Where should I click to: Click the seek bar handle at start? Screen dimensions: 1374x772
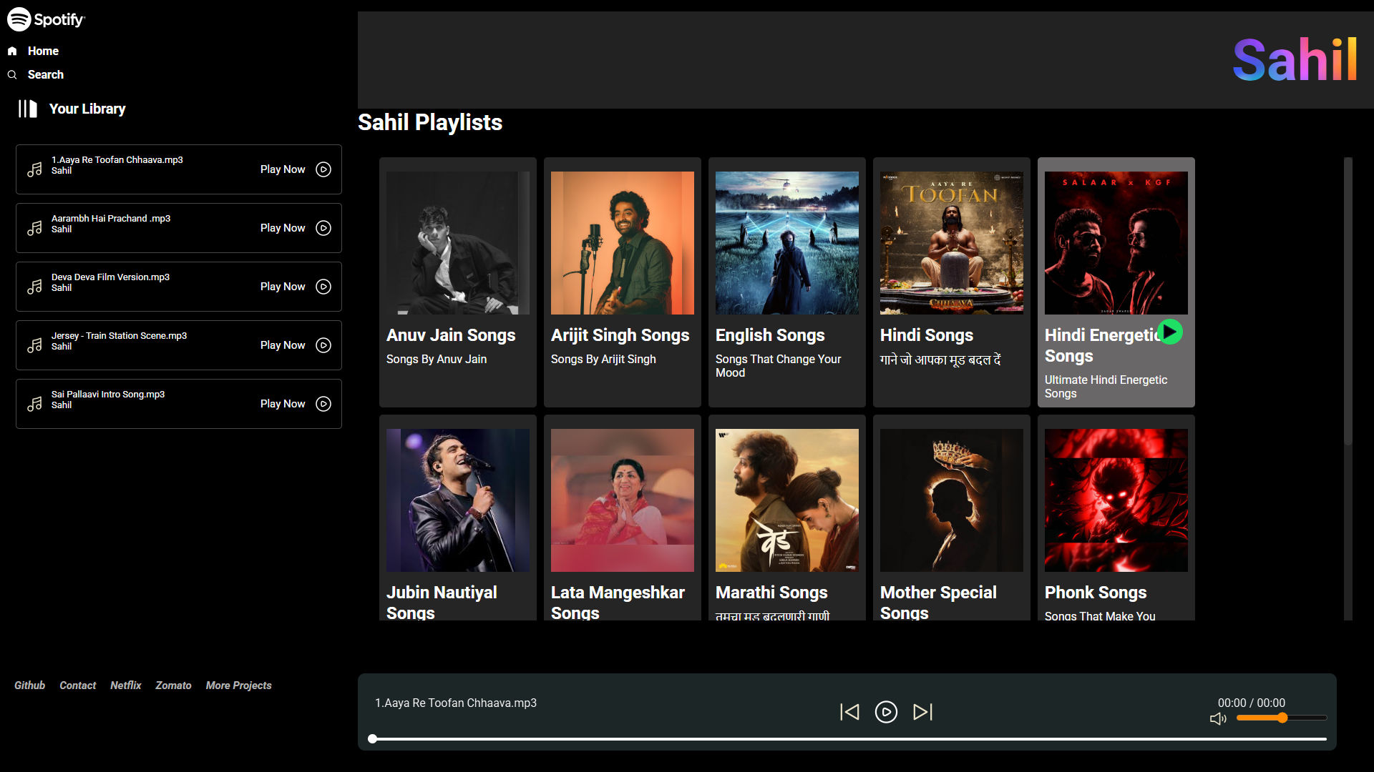coord(372,739)
